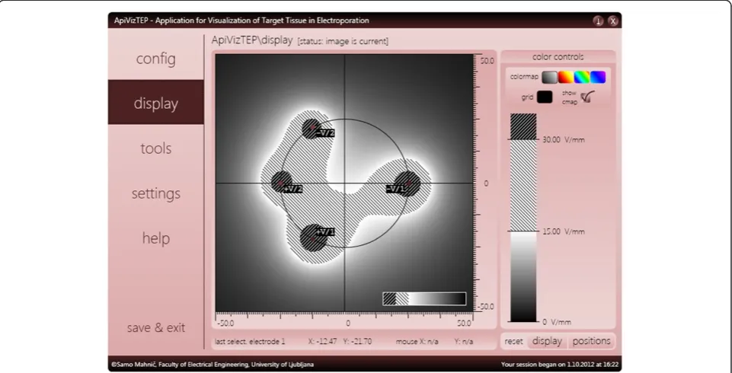Click the colormap legend inside the plot
Viewport: 732px width, 373px height.
(x=424, y=299)
